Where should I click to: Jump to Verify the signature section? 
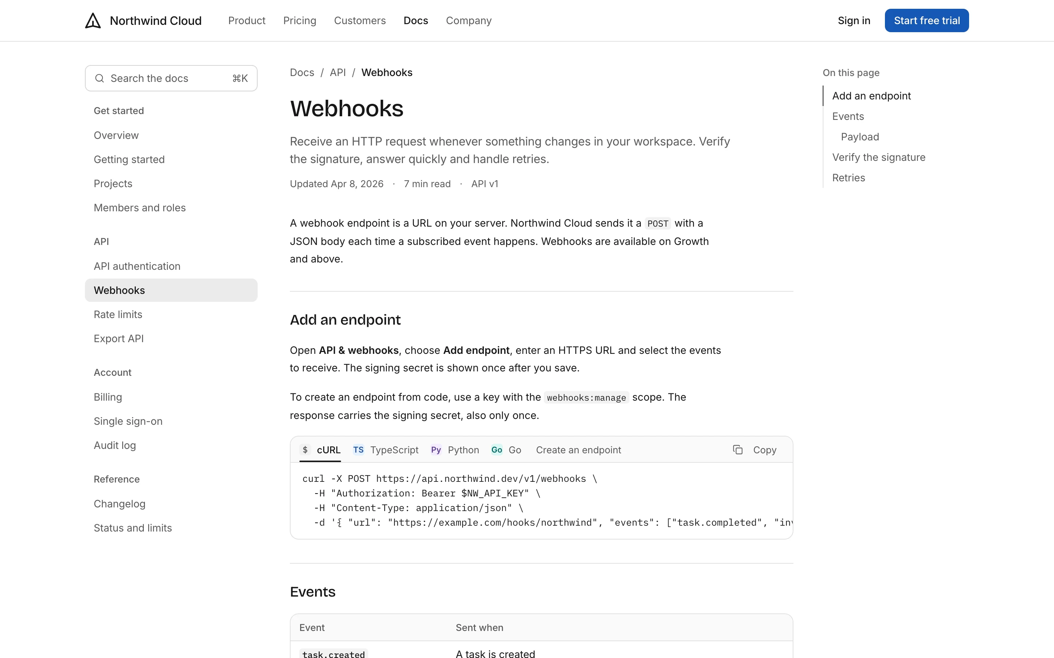(878, 157)
